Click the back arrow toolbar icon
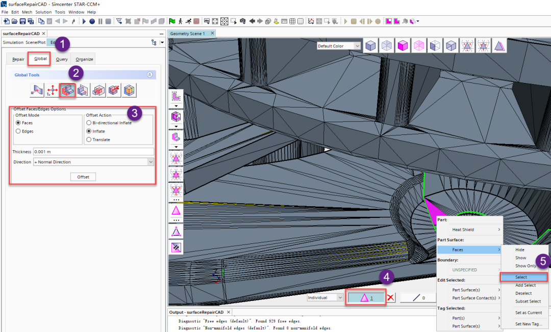 pos(252,21)
